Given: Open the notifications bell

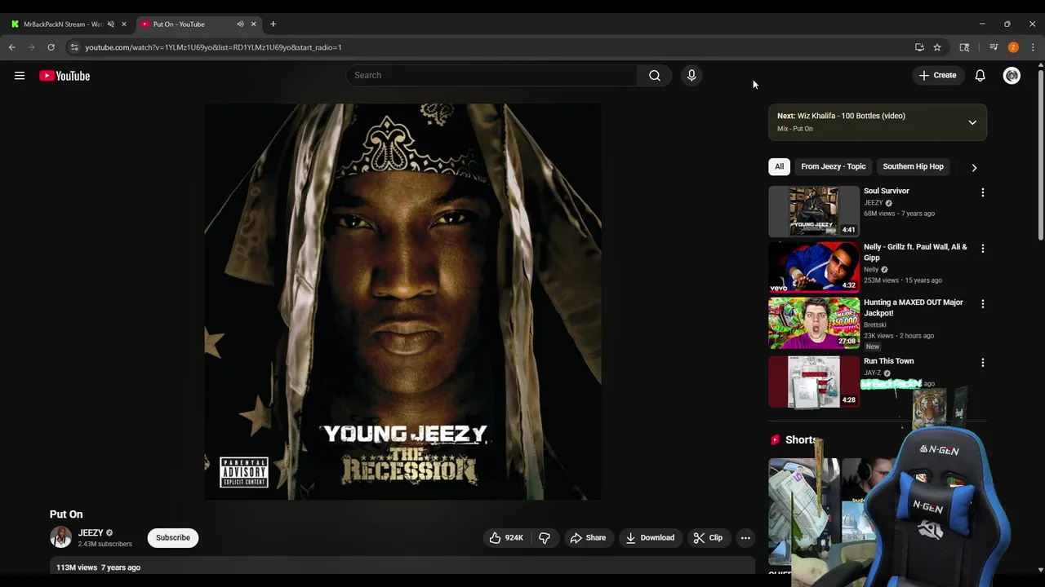Looking at the screenshot, I should click(x=980, y=76).
